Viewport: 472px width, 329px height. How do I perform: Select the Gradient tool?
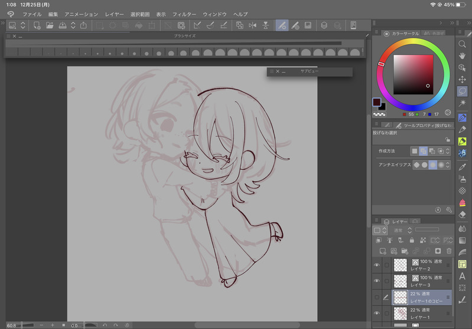pyautogui.click(x=462, y=241)
